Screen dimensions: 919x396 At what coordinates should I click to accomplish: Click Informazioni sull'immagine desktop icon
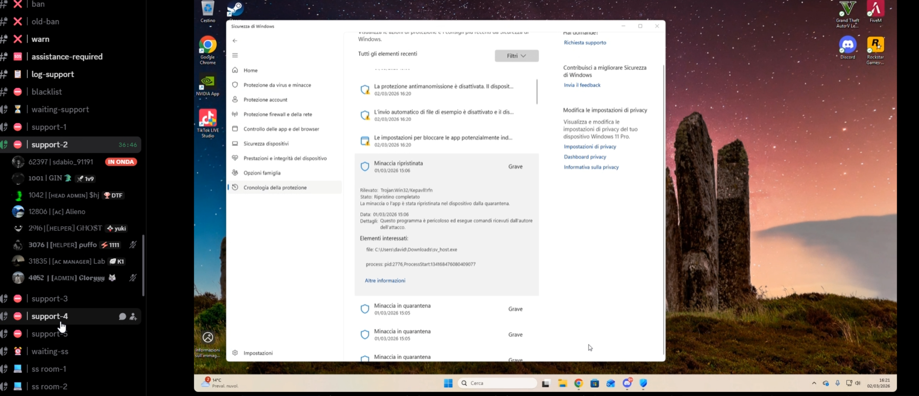tap(208, 345)
